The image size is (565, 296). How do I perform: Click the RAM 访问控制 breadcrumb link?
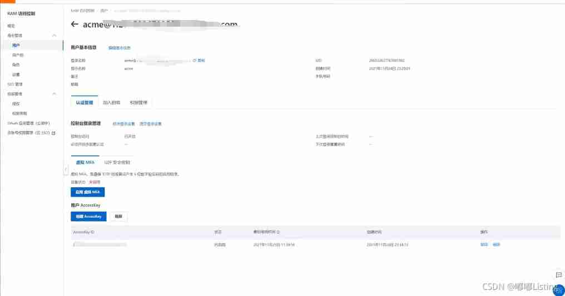pyautogui.click(x=82, y=11)
